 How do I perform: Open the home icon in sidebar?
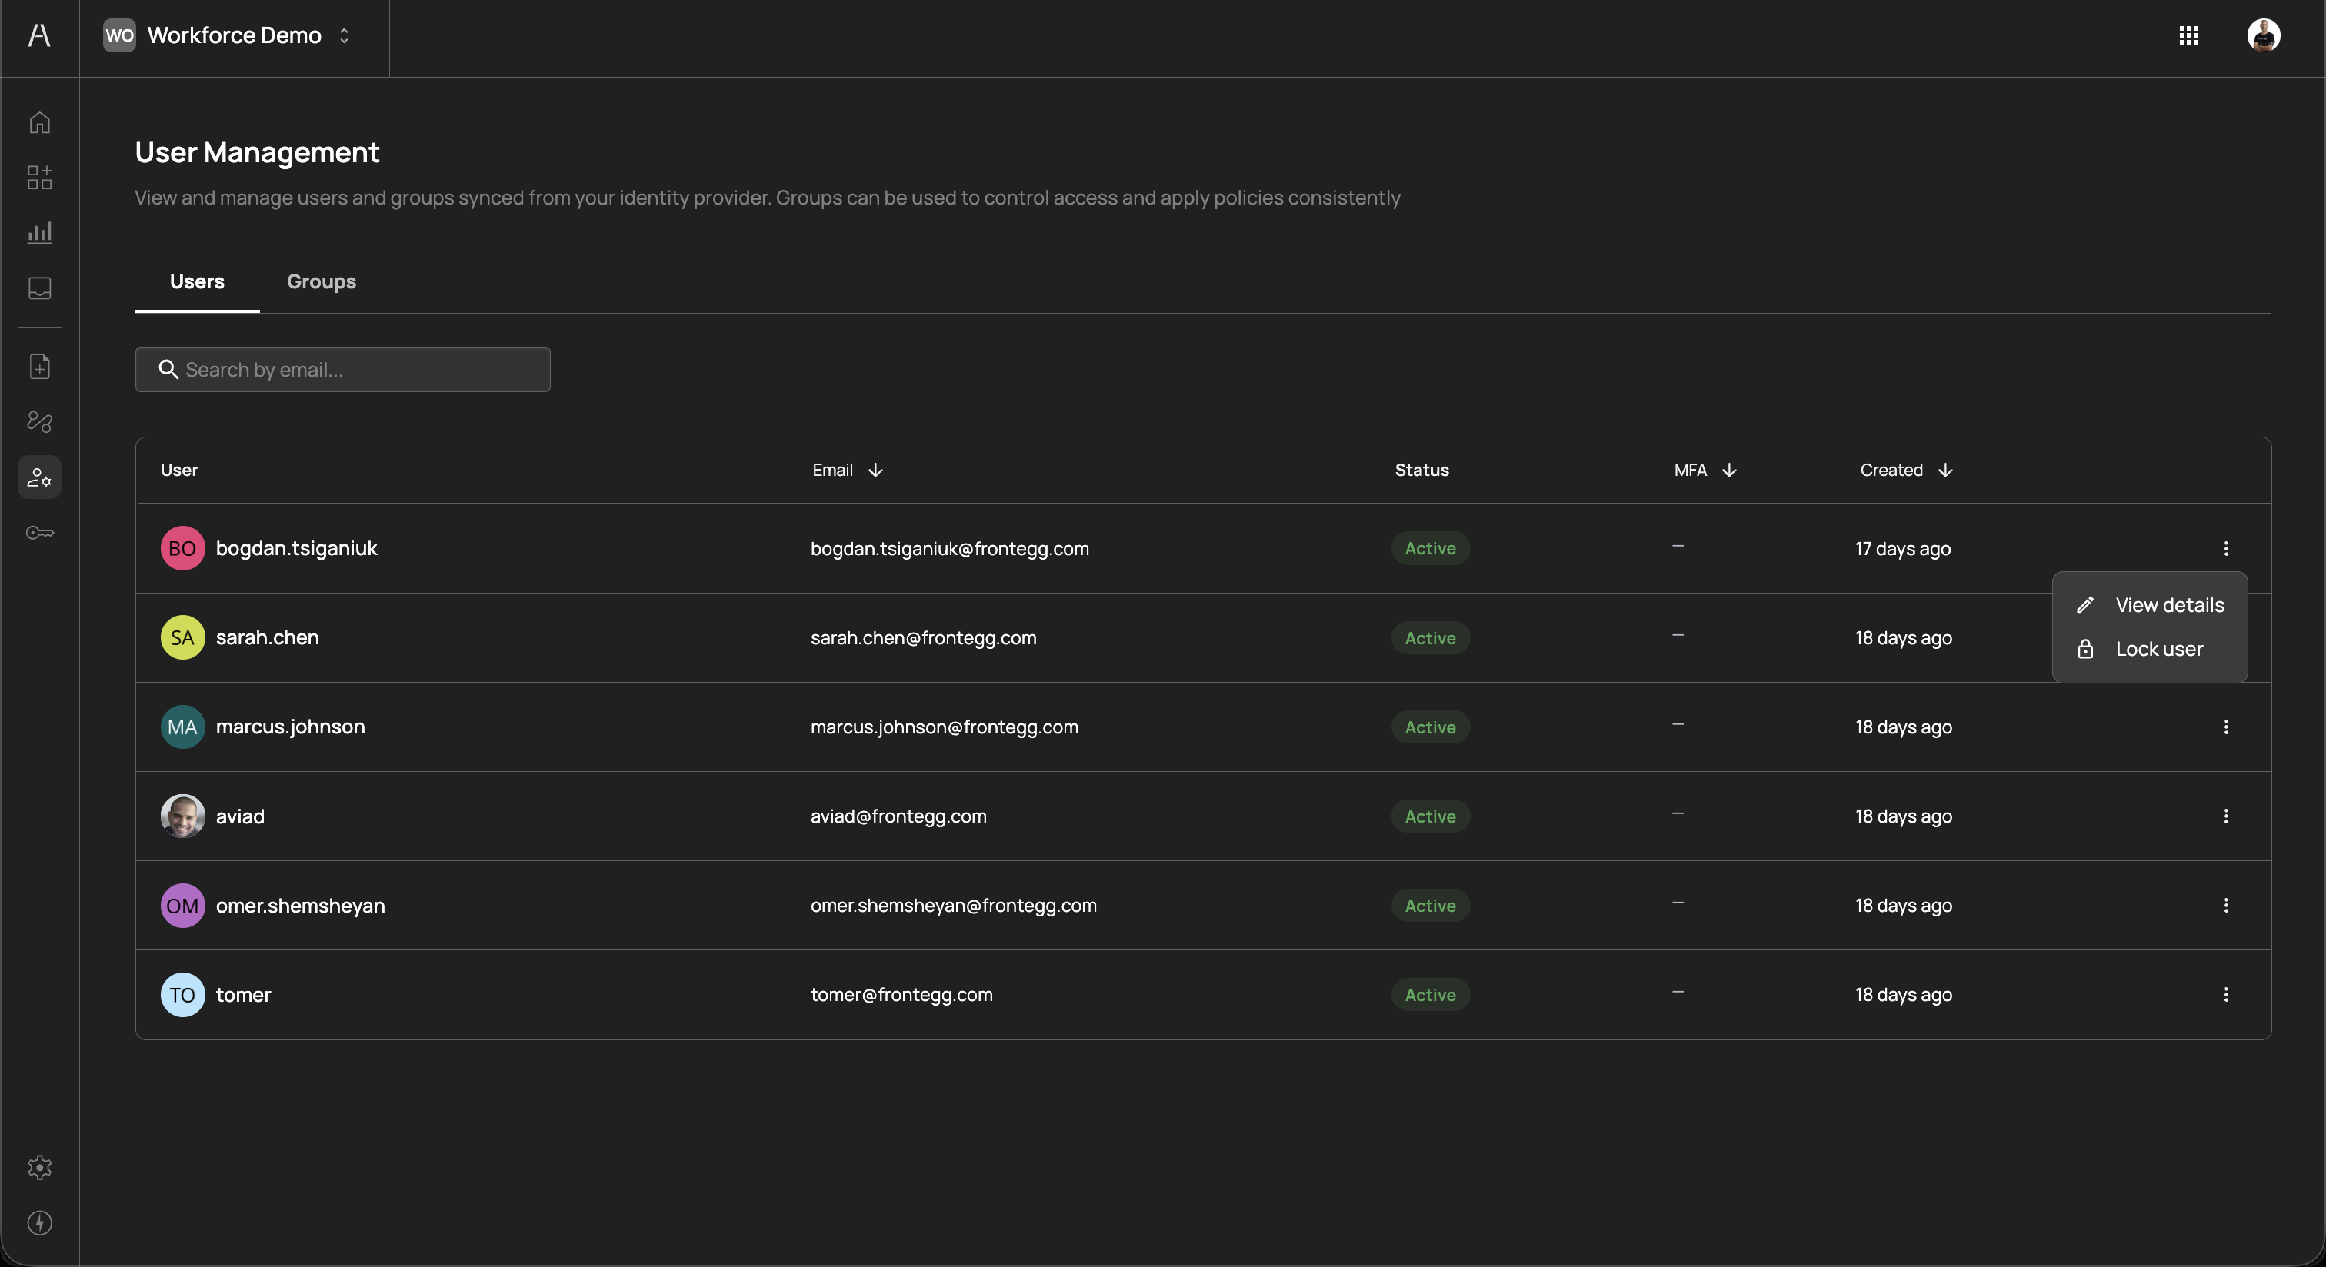pyautogui.click(x=40, y=121)
